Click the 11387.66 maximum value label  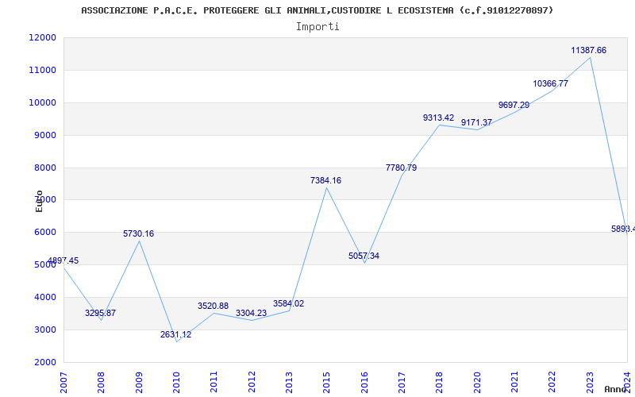(589, 51)
